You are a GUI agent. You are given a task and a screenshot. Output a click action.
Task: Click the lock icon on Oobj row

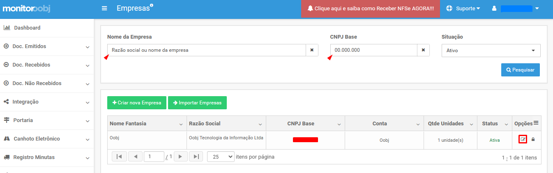pos(533,139)
